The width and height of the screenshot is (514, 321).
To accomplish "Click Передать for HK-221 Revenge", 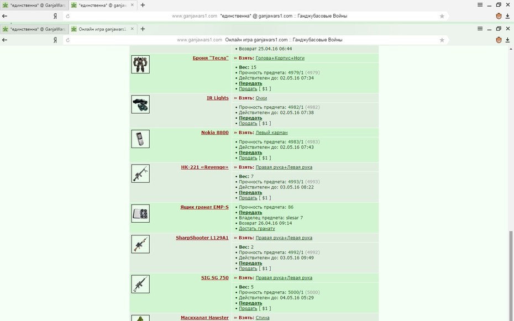I will [250, 193].
